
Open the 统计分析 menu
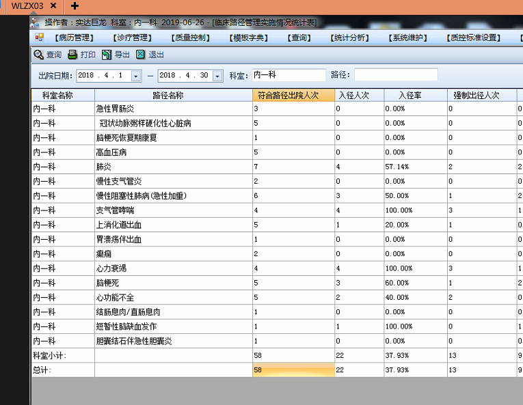349,38
